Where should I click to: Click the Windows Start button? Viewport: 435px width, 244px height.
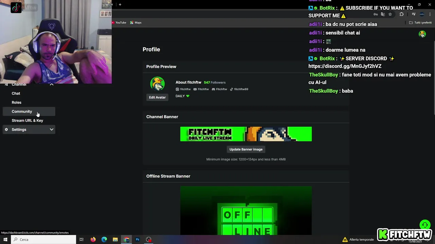pyautogui.click(x=5, y=240)
